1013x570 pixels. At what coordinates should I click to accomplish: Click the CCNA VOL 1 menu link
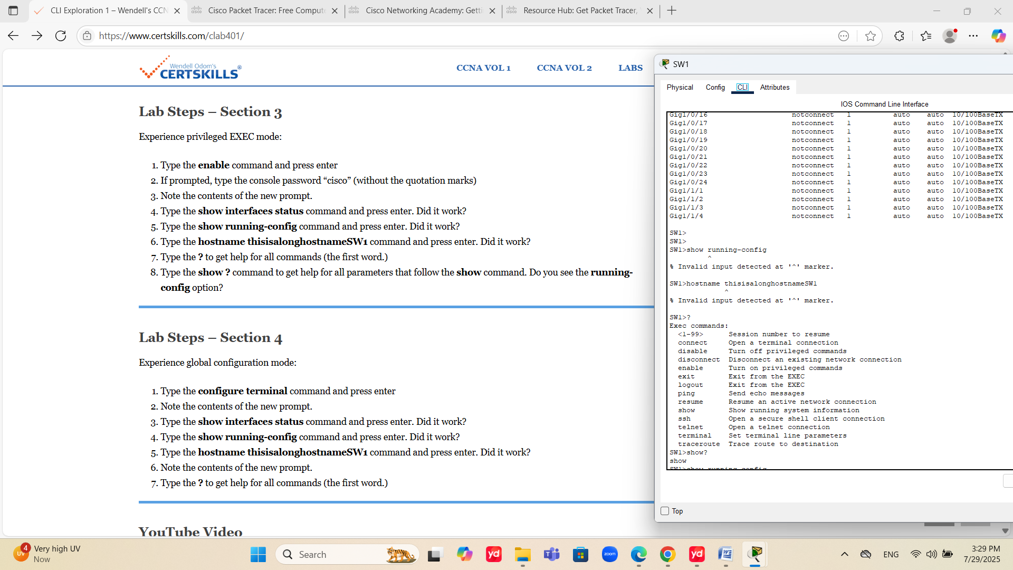pyautogui.click(x=483, y=68)
